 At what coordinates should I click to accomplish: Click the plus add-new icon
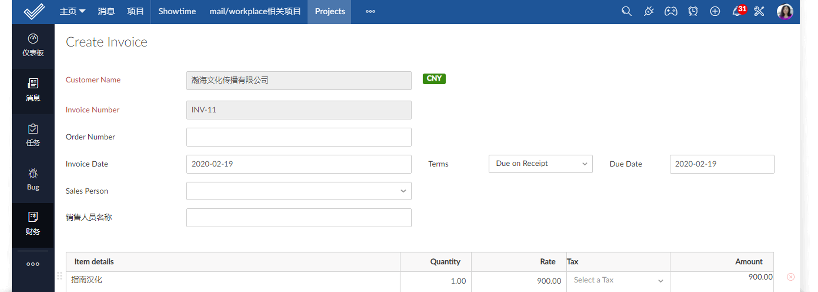pos(715,12)
